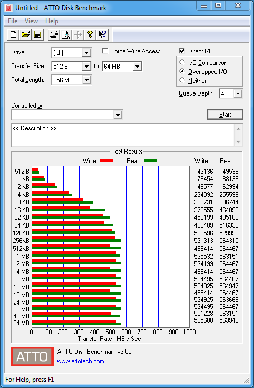
Task: Click the read value 564947
Action: point(229,286)
